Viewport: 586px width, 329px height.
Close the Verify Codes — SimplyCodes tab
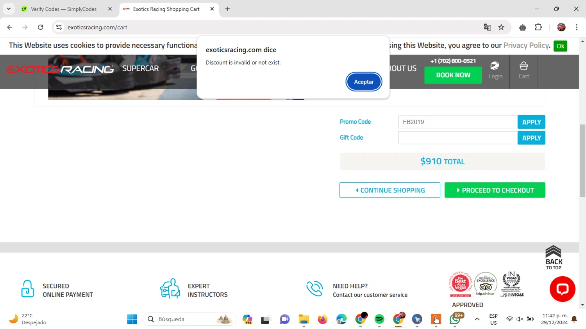click(110, 9)
